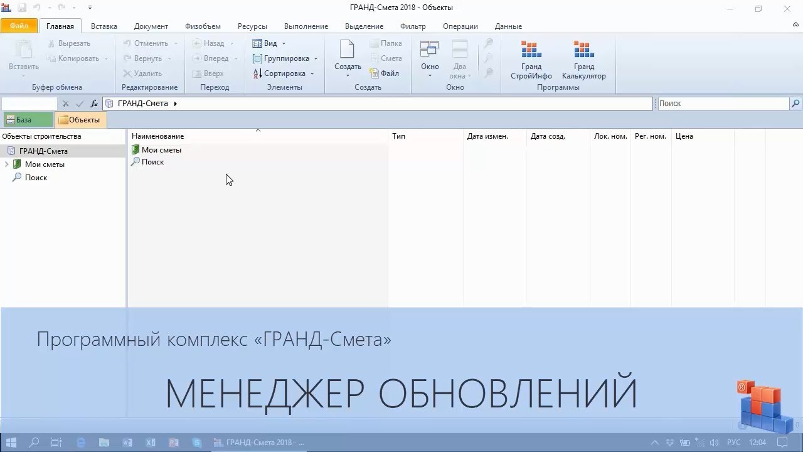
Task: Click the Смета create button
Action: 385,58
